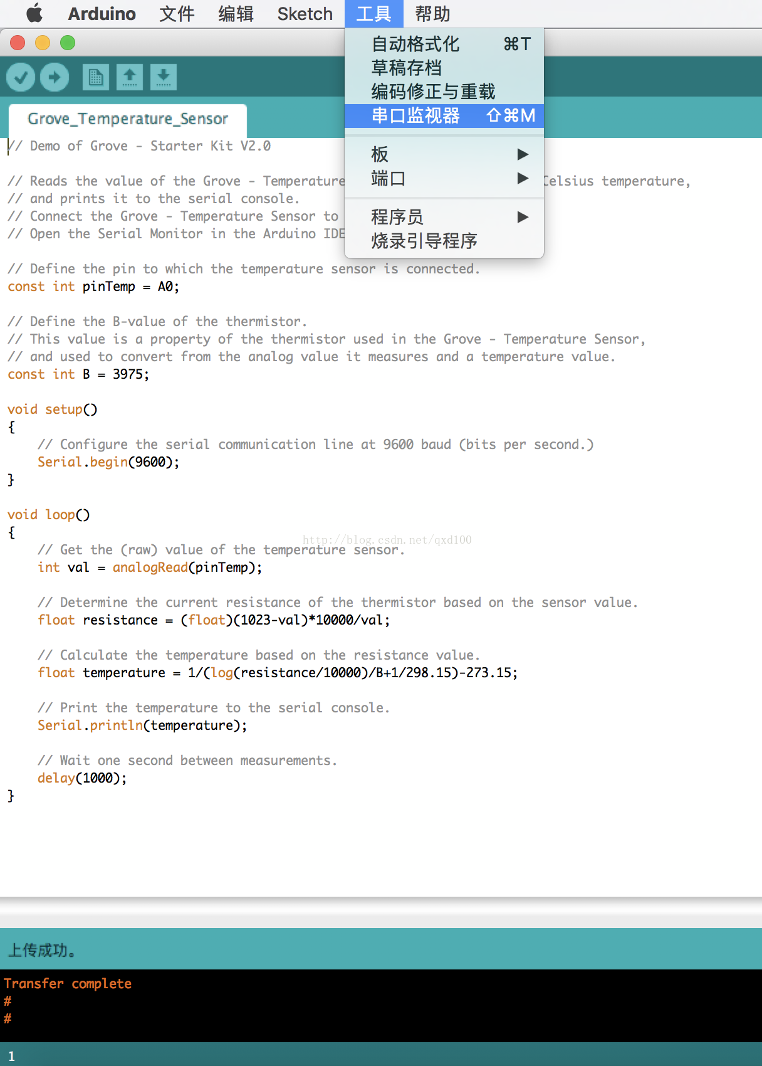Click the Verify checkmark icon
The height and width of the screenshot is (1066, 762).
[x=21, y=77]
